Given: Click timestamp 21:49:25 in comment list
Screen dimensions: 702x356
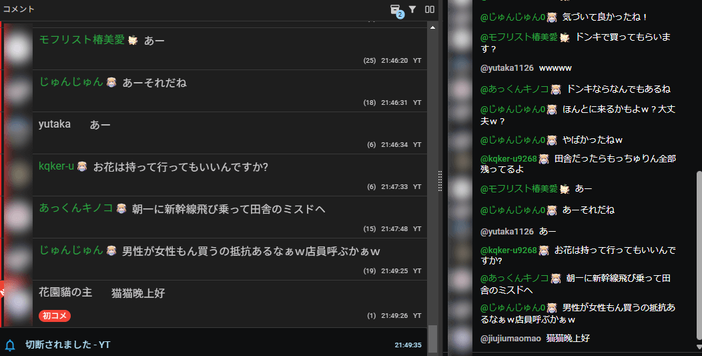Looking at the screenshot, I should coord(394,271).
